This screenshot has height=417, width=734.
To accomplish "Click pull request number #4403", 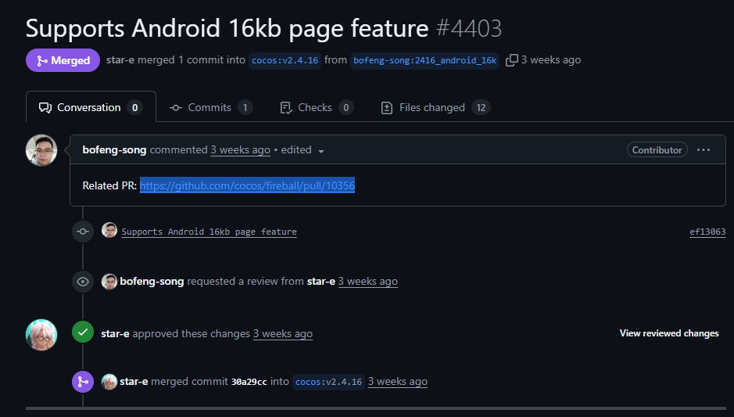I will (x=469, y=28).
